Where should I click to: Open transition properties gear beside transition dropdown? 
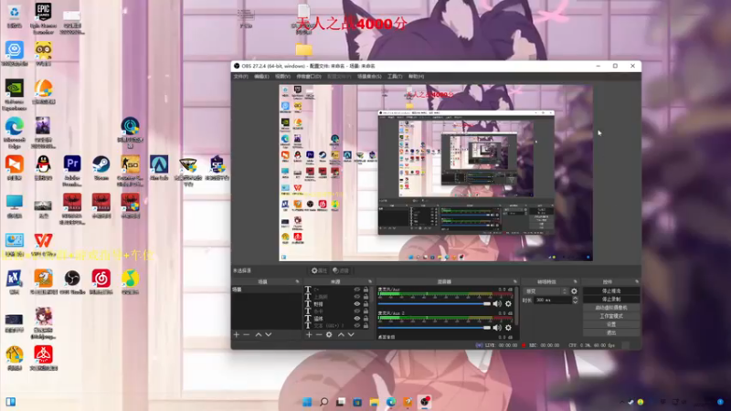574,291
